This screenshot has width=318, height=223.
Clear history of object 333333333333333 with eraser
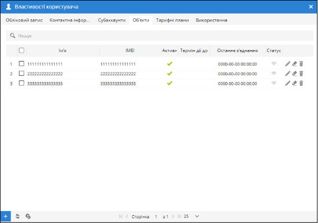point(294,83)
